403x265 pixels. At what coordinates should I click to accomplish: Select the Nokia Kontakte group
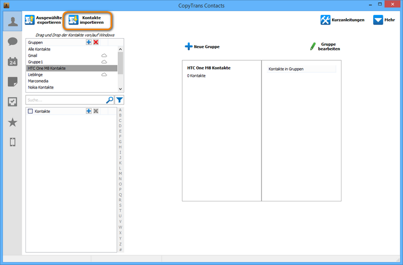click(x=72, y=87)
